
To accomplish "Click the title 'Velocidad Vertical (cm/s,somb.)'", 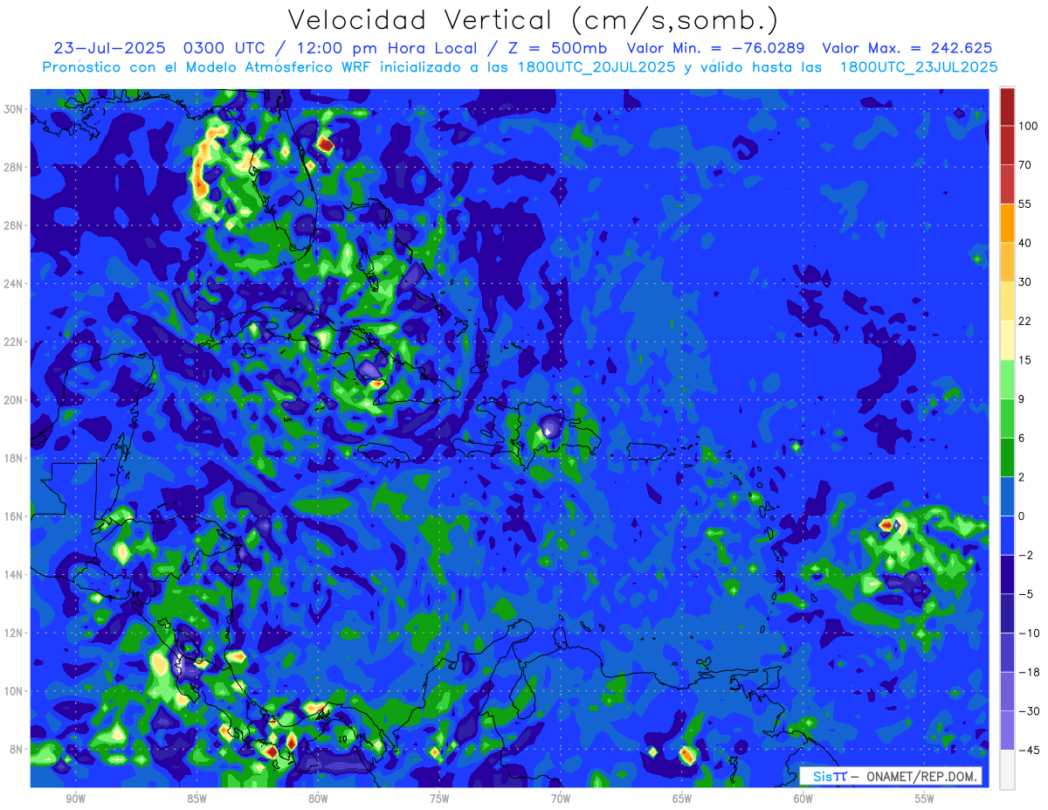I will coord(533,20).
